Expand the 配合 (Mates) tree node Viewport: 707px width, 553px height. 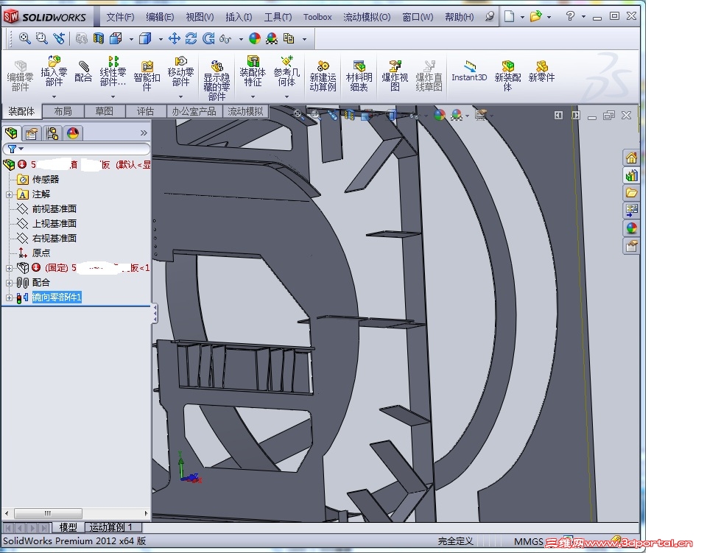click(x=9, y=283)
